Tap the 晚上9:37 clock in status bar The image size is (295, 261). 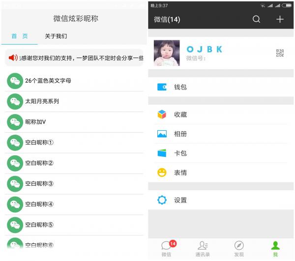(159, 5)
